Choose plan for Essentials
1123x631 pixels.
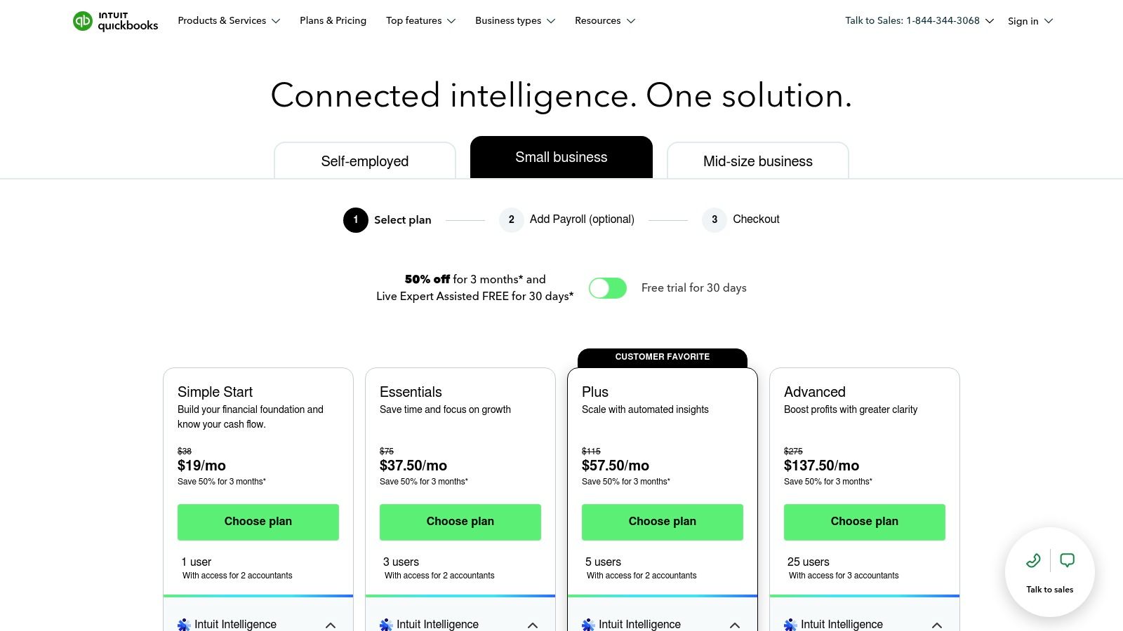(460, 522)
